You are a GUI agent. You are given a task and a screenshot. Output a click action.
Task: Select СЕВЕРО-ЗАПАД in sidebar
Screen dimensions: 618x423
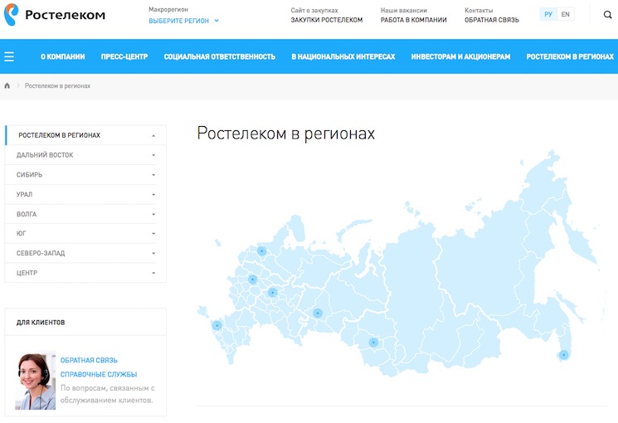pyautogui.click(x=41, y=253)
